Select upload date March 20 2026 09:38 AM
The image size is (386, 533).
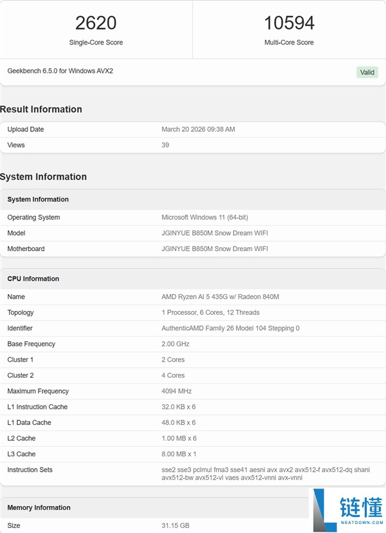point(198,129)
